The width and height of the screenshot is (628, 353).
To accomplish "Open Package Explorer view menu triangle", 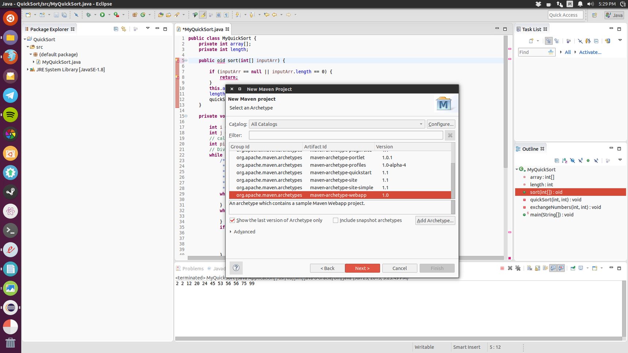I will 148,28.
